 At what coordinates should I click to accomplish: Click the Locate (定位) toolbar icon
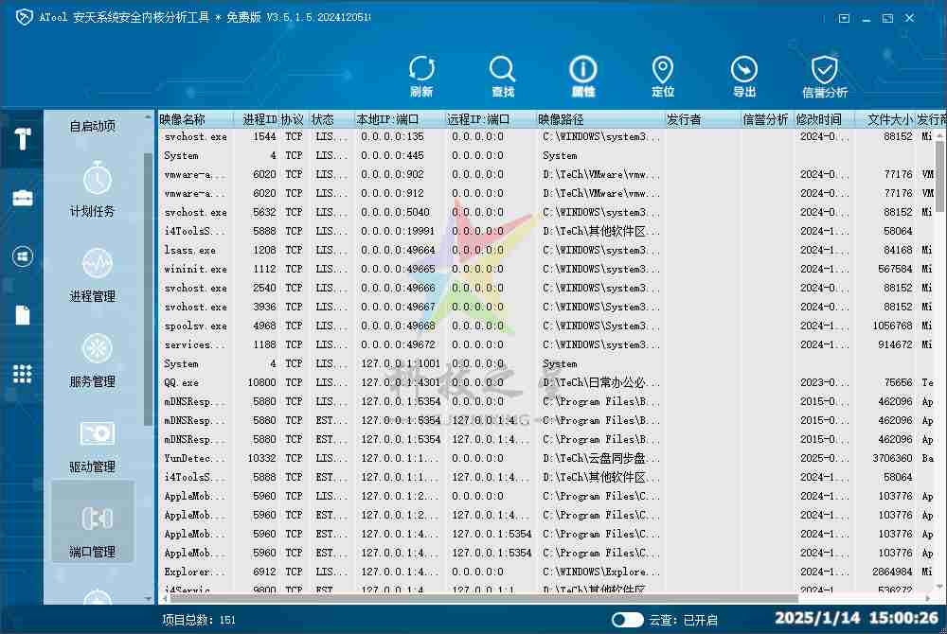tap(663, 76)
